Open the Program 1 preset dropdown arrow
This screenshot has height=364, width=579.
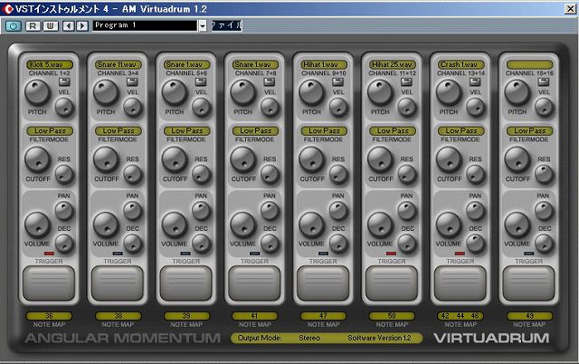(x=203, y=25)
